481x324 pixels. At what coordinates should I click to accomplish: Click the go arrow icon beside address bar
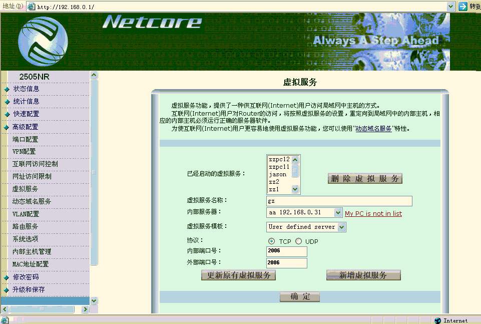[x=462, y=7]
